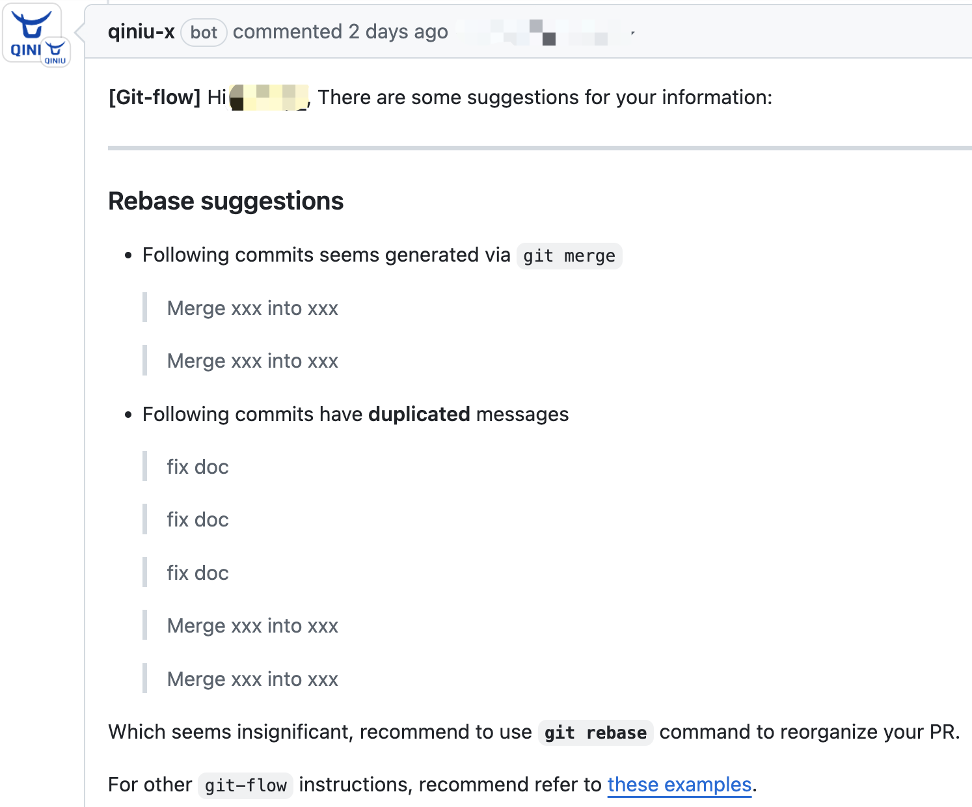
Task: Click the bot label badge beside qiniu-x
Action: tap(204, 32)
